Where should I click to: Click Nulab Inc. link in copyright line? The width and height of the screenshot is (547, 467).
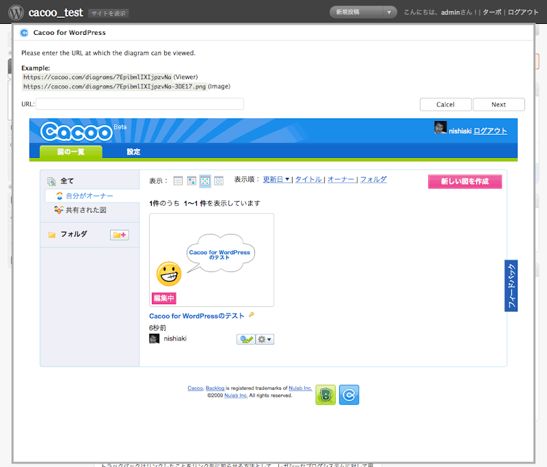tap(236, 395)
